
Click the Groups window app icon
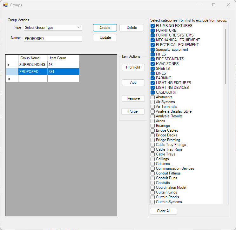[x=5, y=5]
